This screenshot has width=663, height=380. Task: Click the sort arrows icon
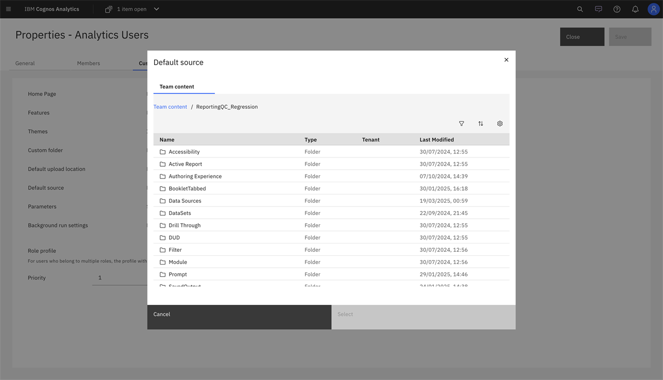(481, 124)
